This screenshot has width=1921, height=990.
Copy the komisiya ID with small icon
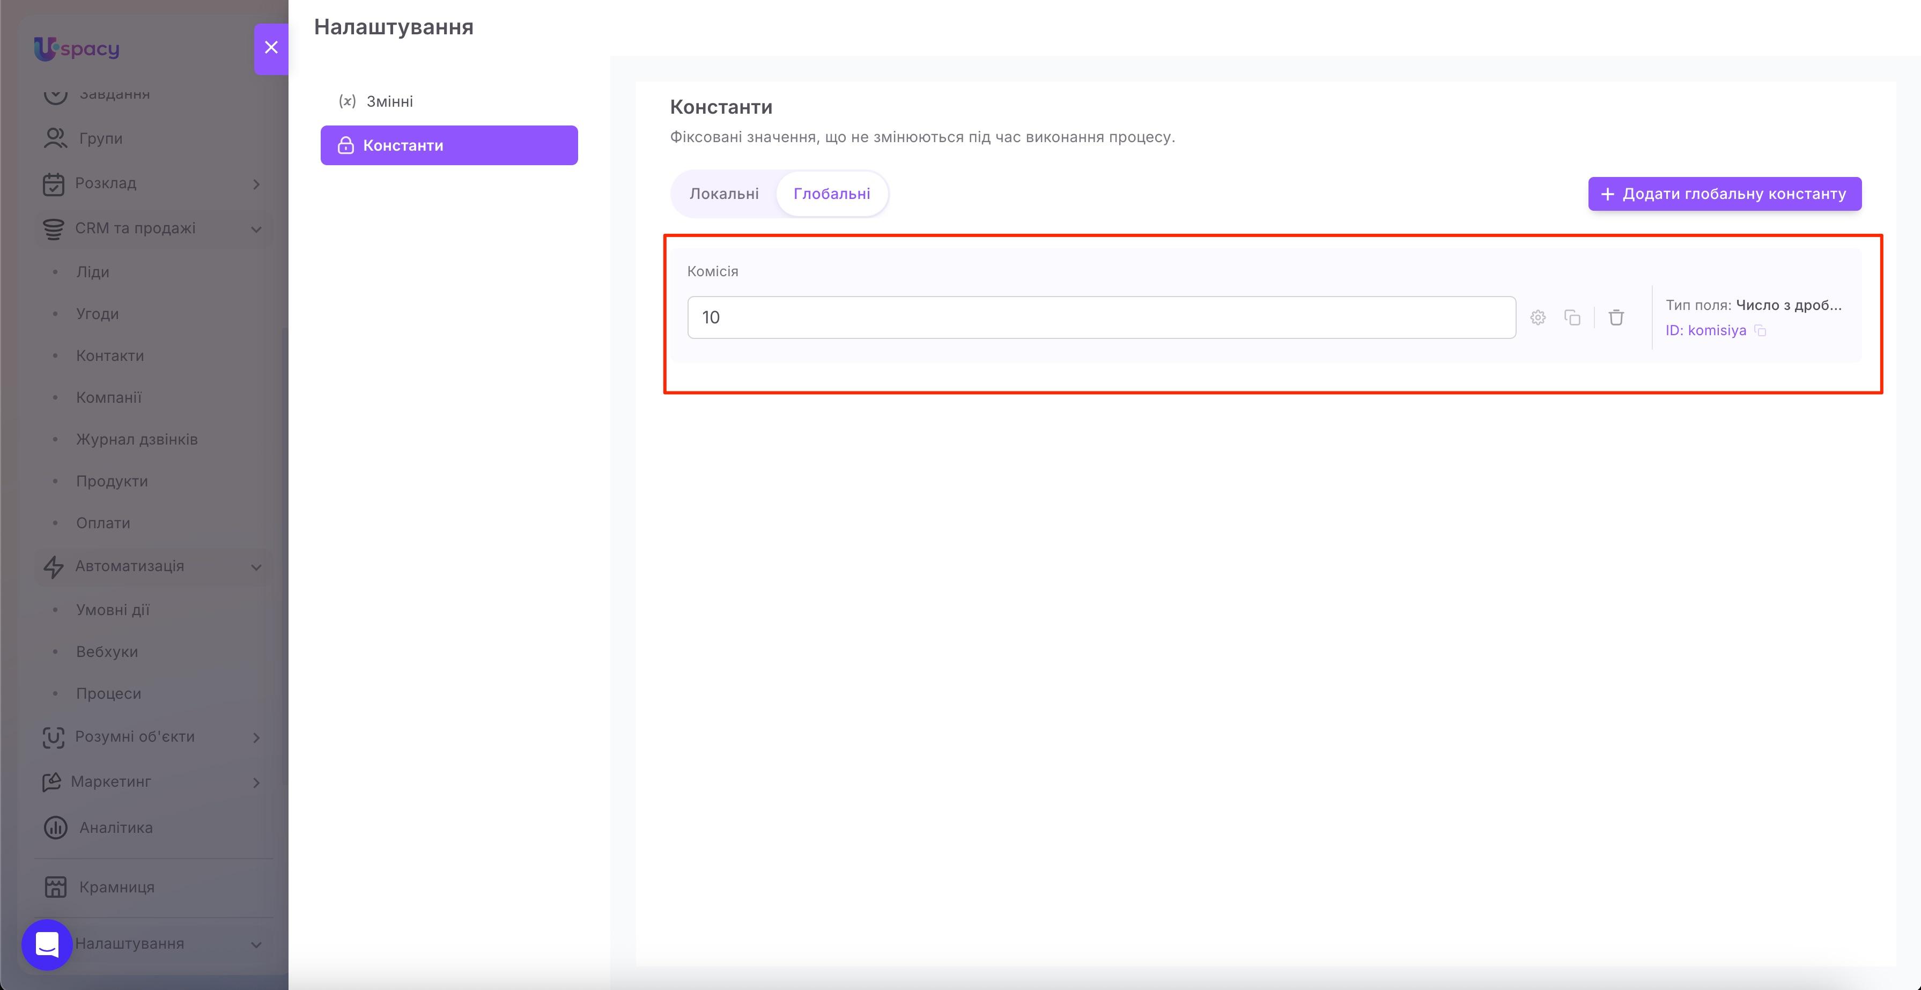pos(1760,331)
